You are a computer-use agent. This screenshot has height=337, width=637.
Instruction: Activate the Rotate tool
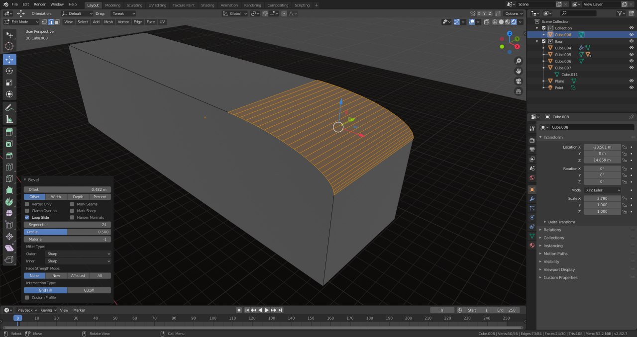click(x=9, y=71)
